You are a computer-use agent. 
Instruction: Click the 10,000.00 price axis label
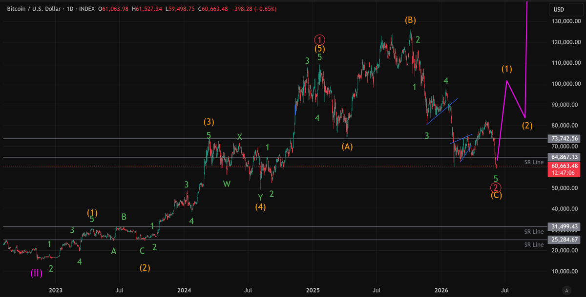565,271
